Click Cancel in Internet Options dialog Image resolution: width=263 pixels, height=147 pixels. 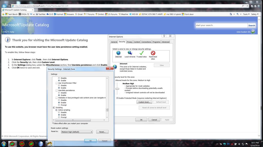click(x=154, y=120)
